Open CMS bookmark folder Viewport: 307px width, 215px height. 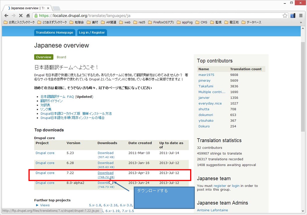click(x=201, y=22)
